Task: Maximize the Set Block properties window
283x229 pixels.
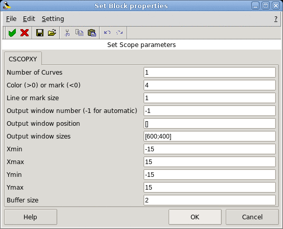Action: tap(266, 6)
